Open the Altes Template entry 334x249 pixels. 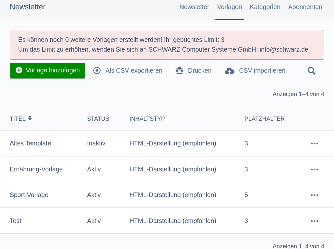pyautogui.click(x=30, y=143)
